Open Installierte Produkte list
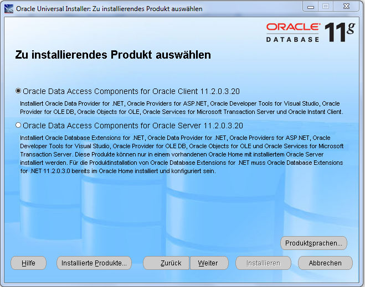 94,263
